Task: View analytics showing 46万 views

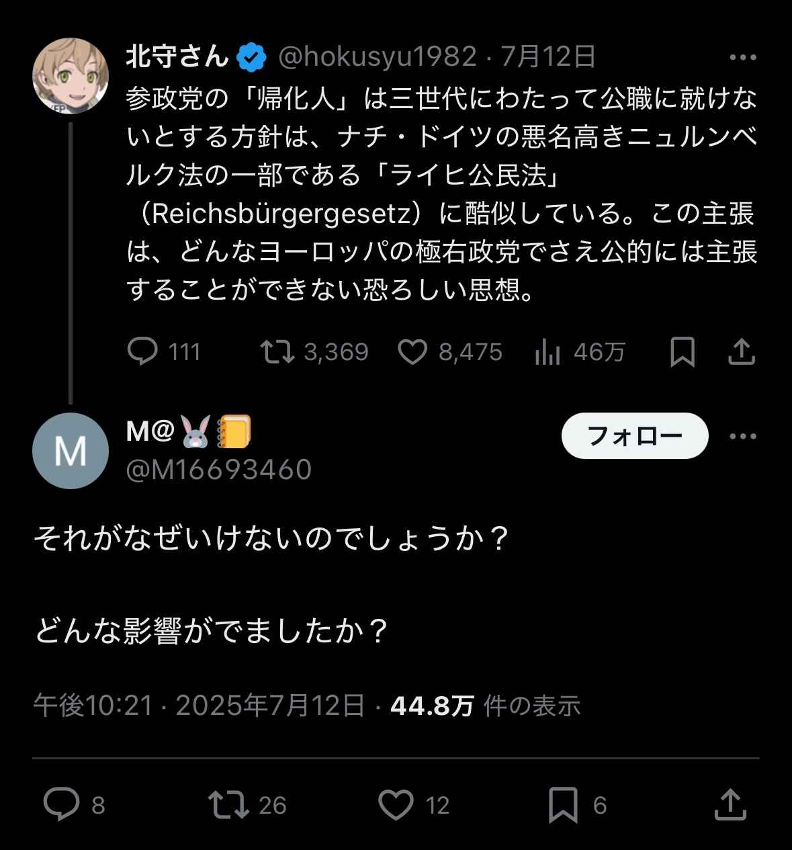Action: coord(547,351)
